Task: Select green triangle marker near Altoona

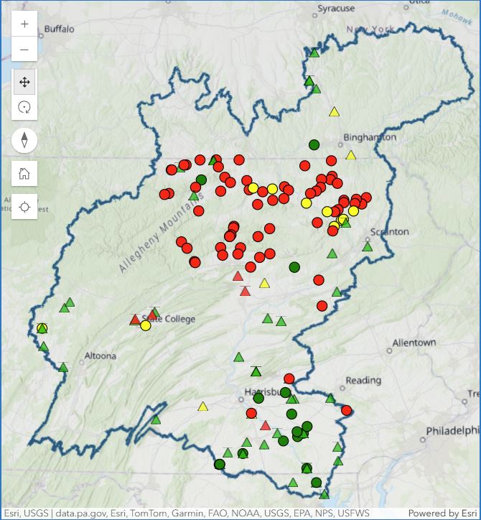Action: tap(63, 368)
